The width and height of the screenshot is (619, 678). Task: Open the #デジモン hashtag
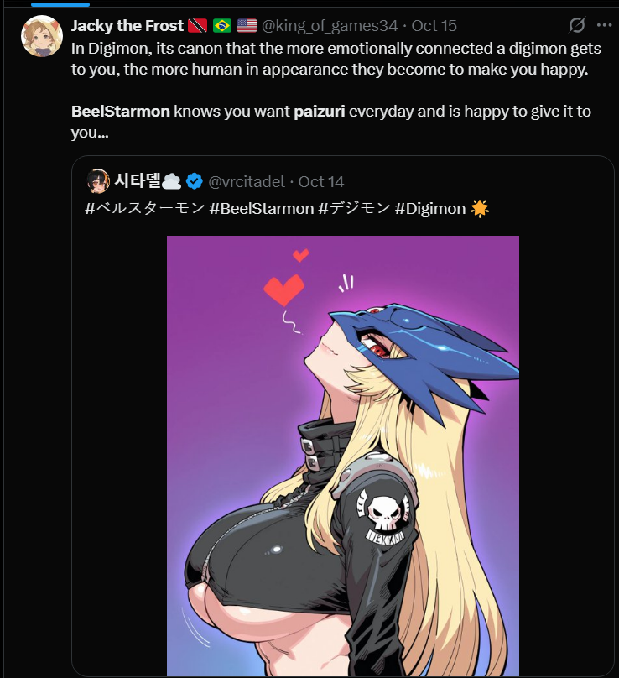[354, 208]
